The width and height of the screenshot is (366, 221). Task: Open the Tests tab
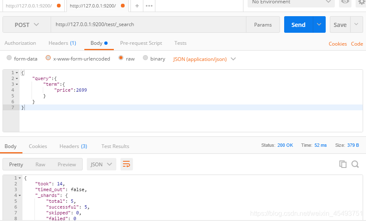point(180,43)
